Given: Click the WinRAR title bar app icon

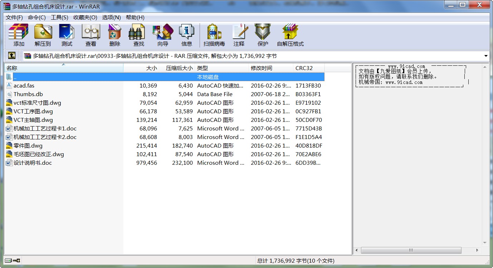Looking at the screenshot, I should 7,6.
